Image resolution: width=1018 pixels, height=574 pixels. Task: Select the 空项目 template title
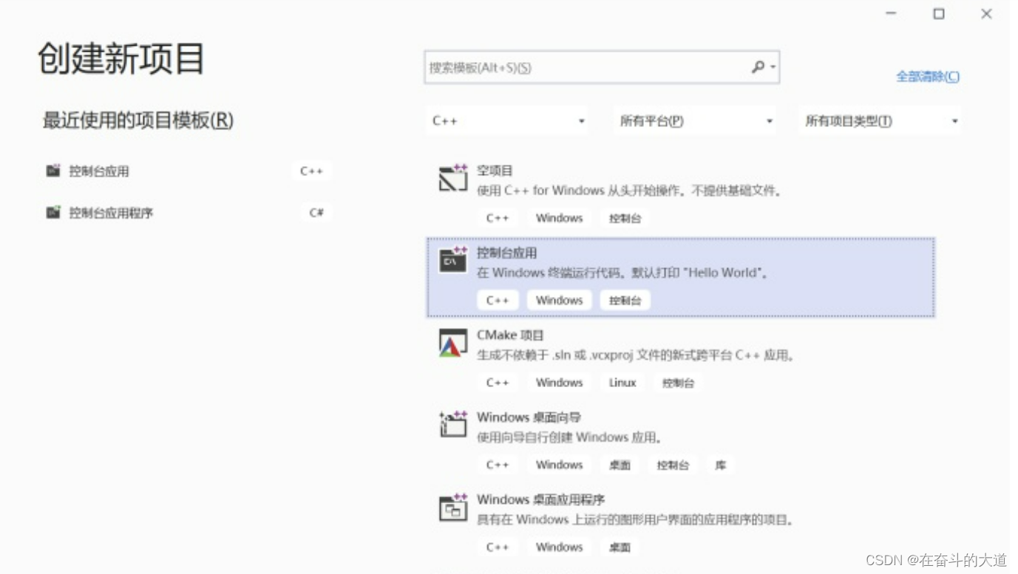click(x=495, y=171)
